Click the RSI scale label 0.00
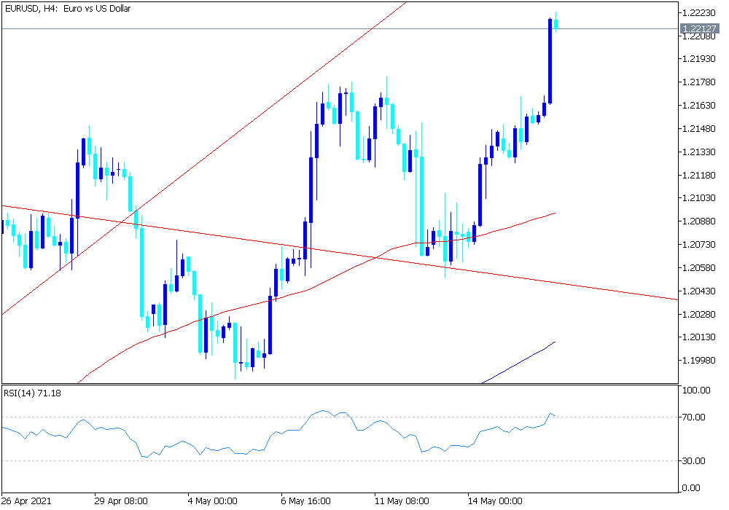The image size is (729, 510). (x=692, y=487)
